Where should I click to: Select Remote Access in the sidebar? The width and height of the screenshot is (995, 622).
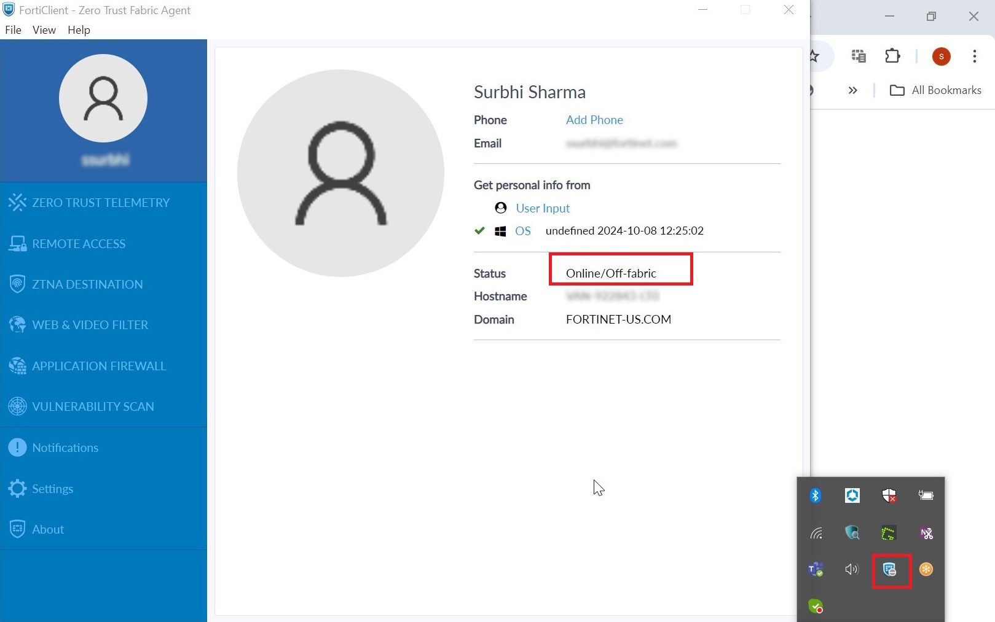pyautogui.click(x=78, y=243)
